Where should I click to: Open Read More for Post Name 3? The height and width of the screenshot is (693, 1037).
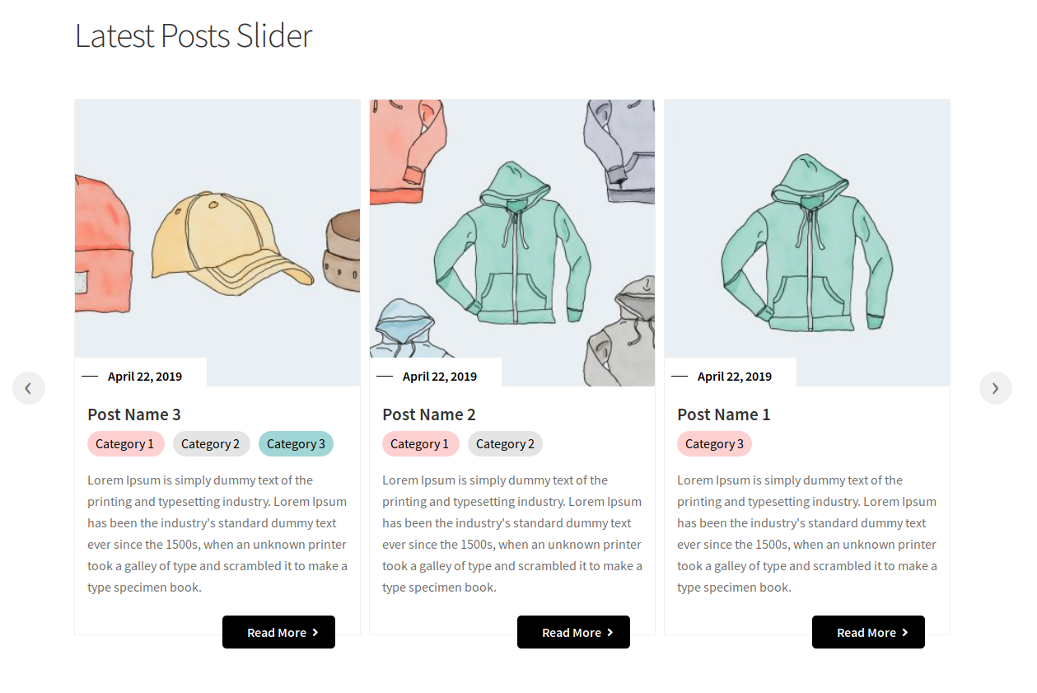pyautogui.click(x=278, y=632)
